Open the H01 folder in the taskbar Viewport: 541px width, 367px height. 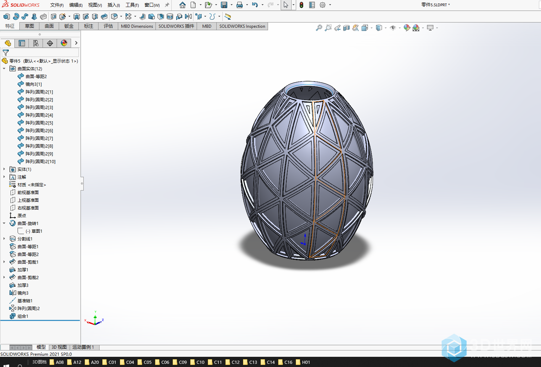(303, 362)
